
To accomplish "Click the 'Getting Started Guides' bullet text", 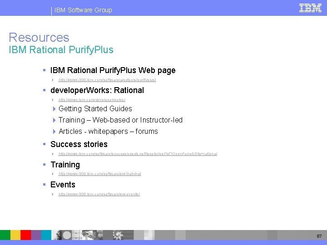I will click(95, 109).
